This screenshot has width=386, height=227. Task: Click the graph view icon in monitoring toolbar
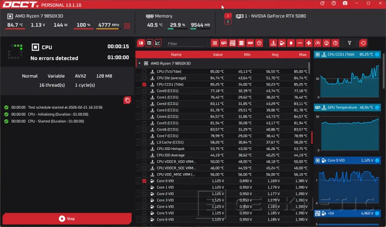click(x=158, y=43)
